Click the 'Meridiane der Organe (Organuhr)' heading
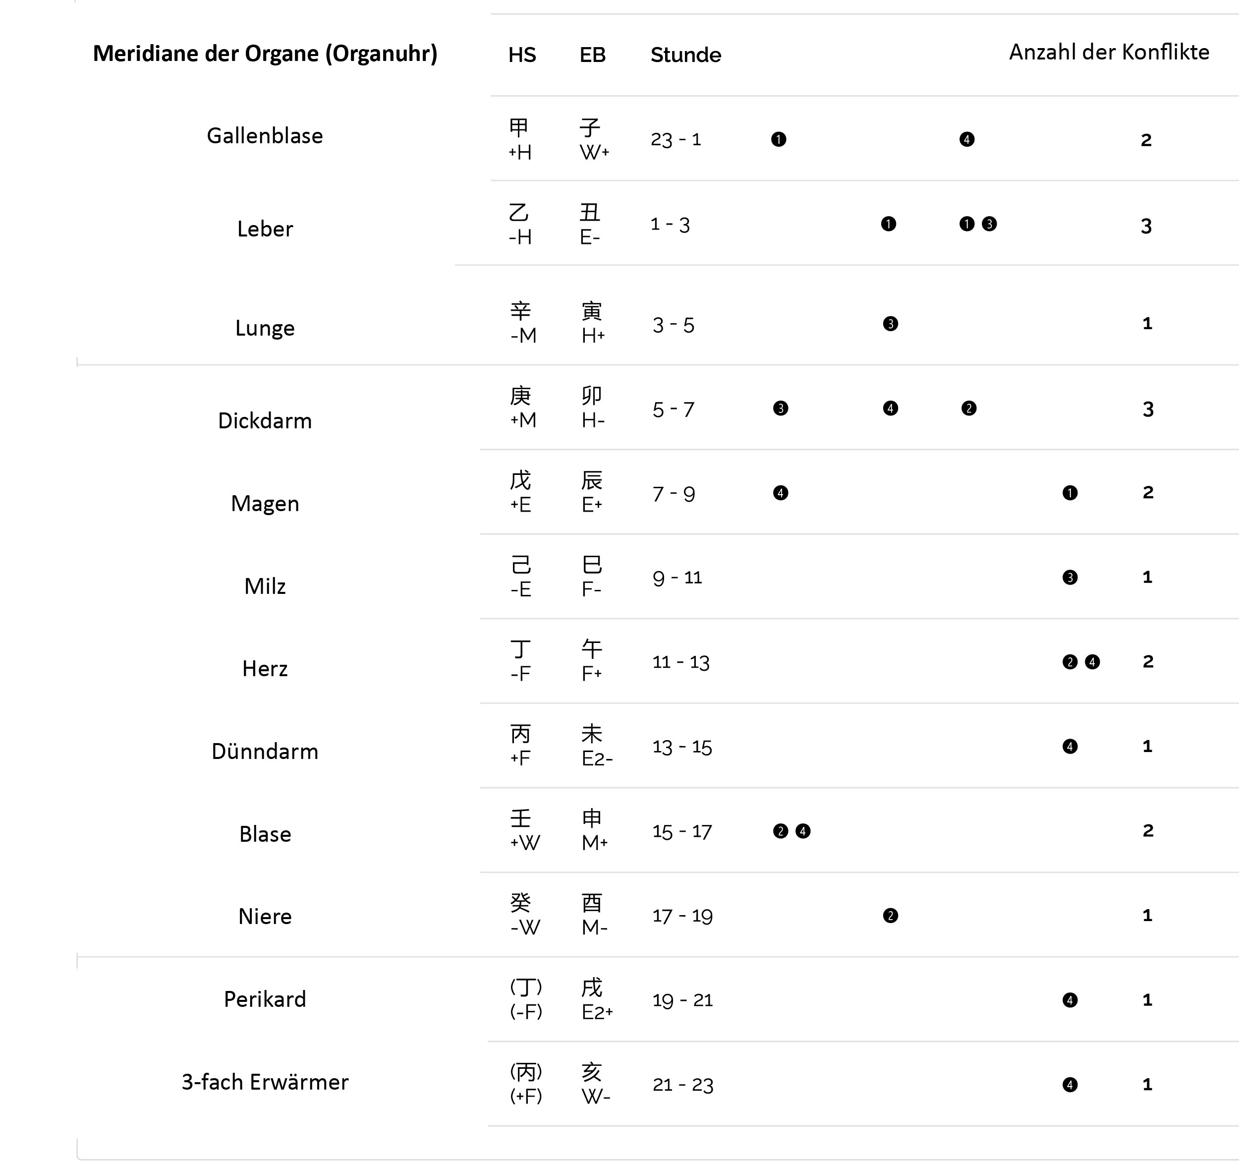Image resolution: width=1239 pixels, height=1162 pixels. click(265, 54)
